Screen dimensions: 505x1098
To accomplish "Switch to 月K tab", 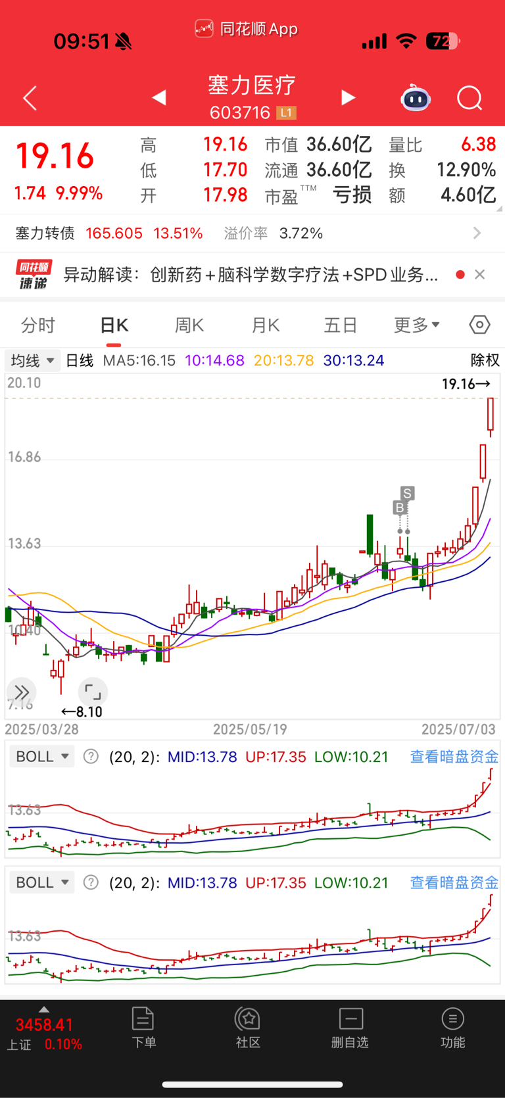I will 266,325.
